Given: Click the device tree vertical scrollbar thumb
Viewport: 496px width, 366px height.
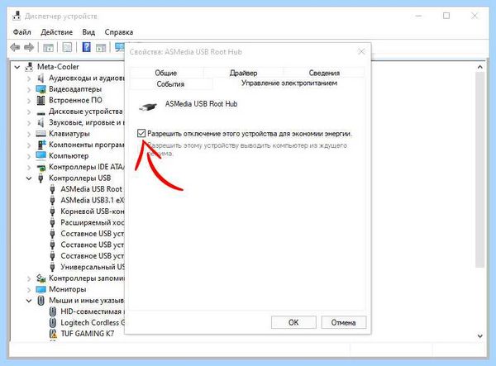Looking at the screenshot, I should 479,169.
